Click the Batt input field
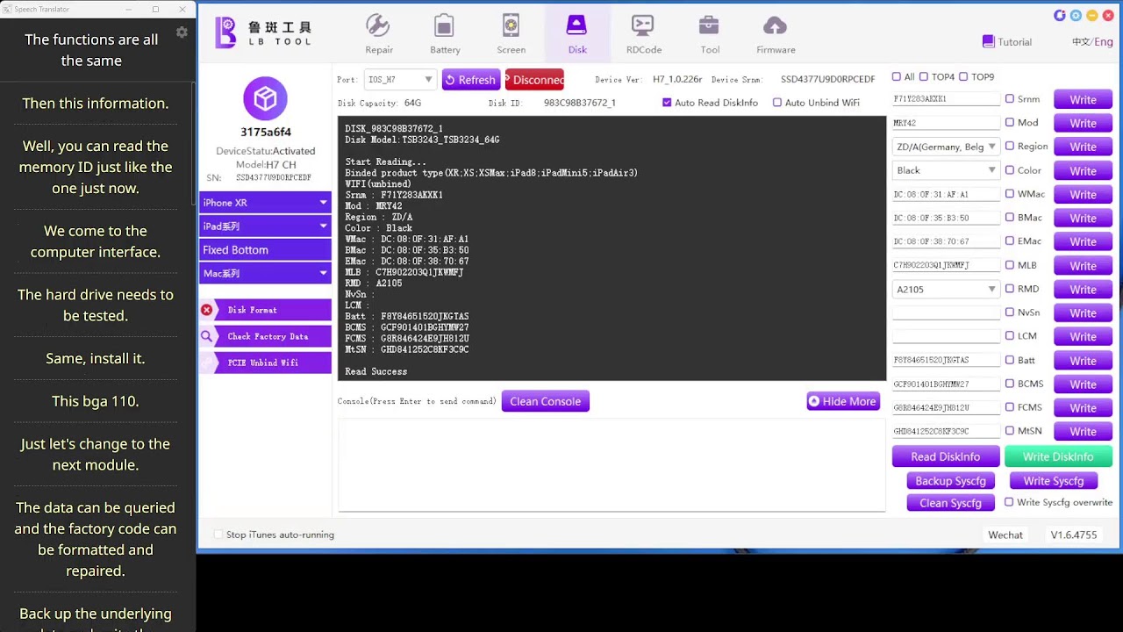This screenshot has height=632, width=1123. click(946, 360)
